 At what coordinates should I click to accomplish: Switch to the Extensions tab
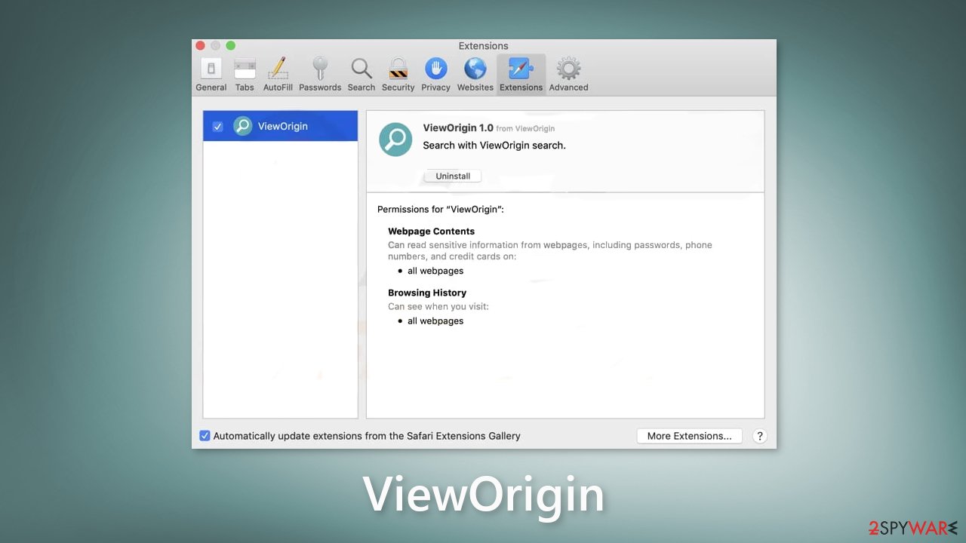[521, 72]
